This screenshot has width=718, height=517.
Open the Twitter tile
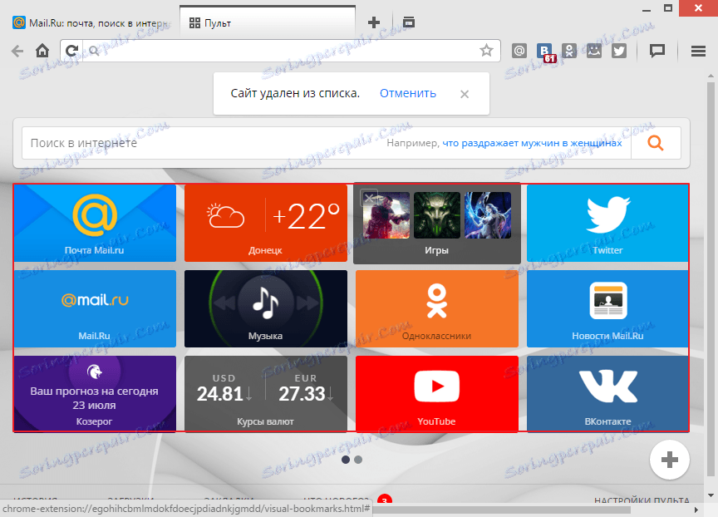tap(607, 223)
